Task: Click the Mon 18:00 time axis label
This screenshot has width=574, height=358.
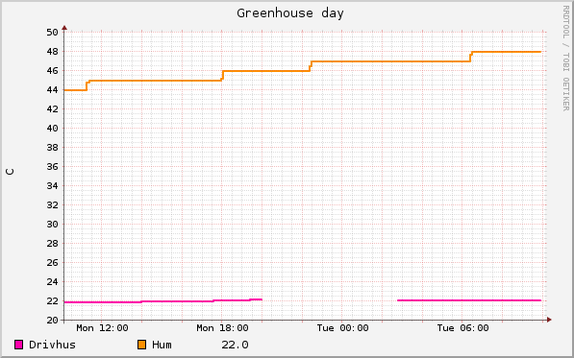Action: 222,328
